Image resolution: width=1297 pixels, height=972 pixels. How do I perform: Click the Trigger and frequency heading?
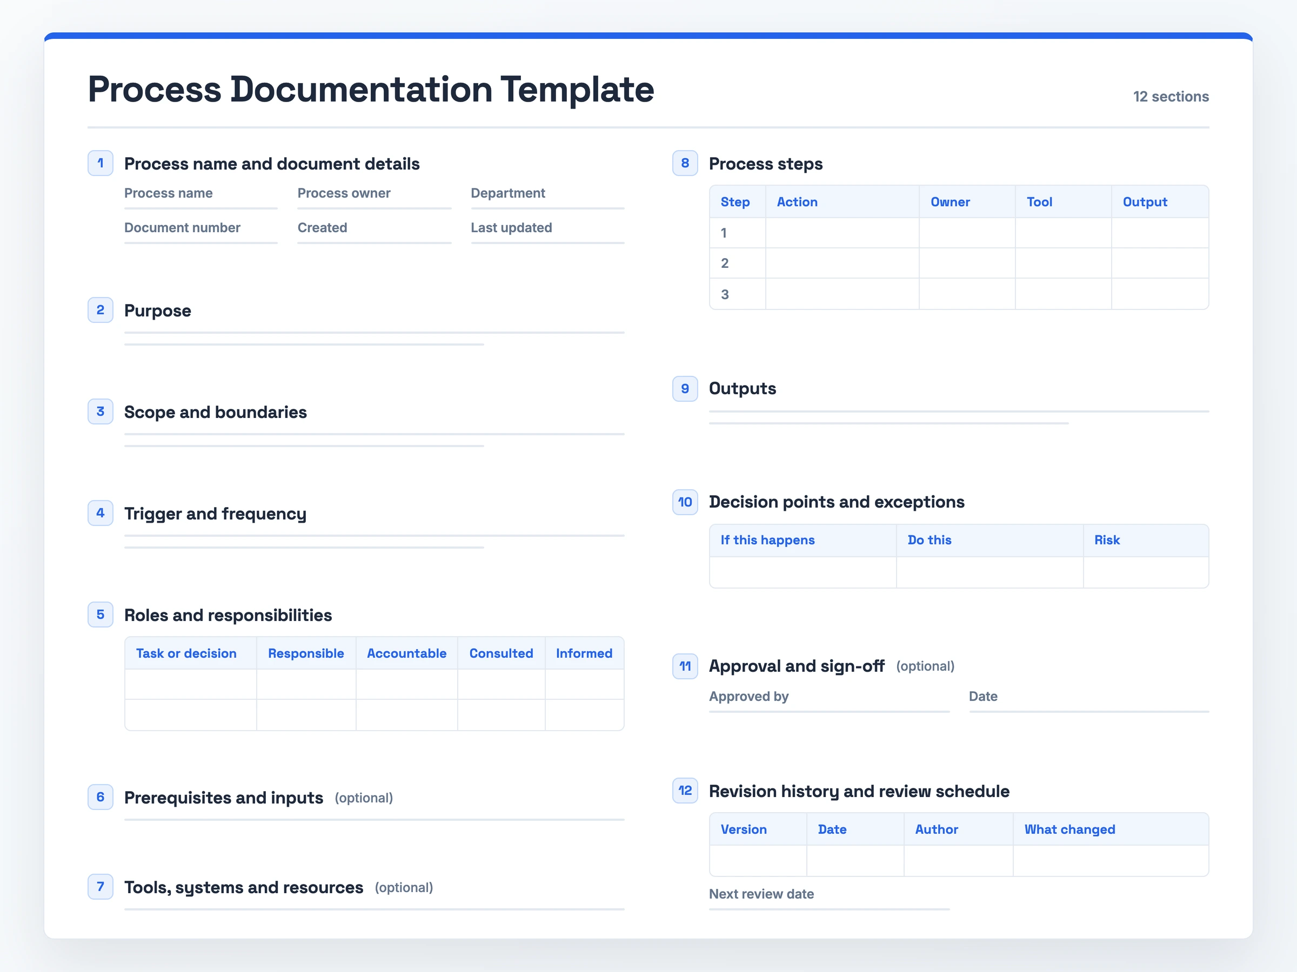[215, 514]
